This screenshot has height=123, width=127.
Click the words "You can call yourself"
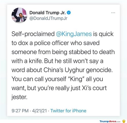(x=39, y=79)
